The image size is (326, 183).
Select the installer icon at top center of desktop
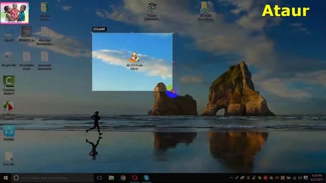point(152,11)
